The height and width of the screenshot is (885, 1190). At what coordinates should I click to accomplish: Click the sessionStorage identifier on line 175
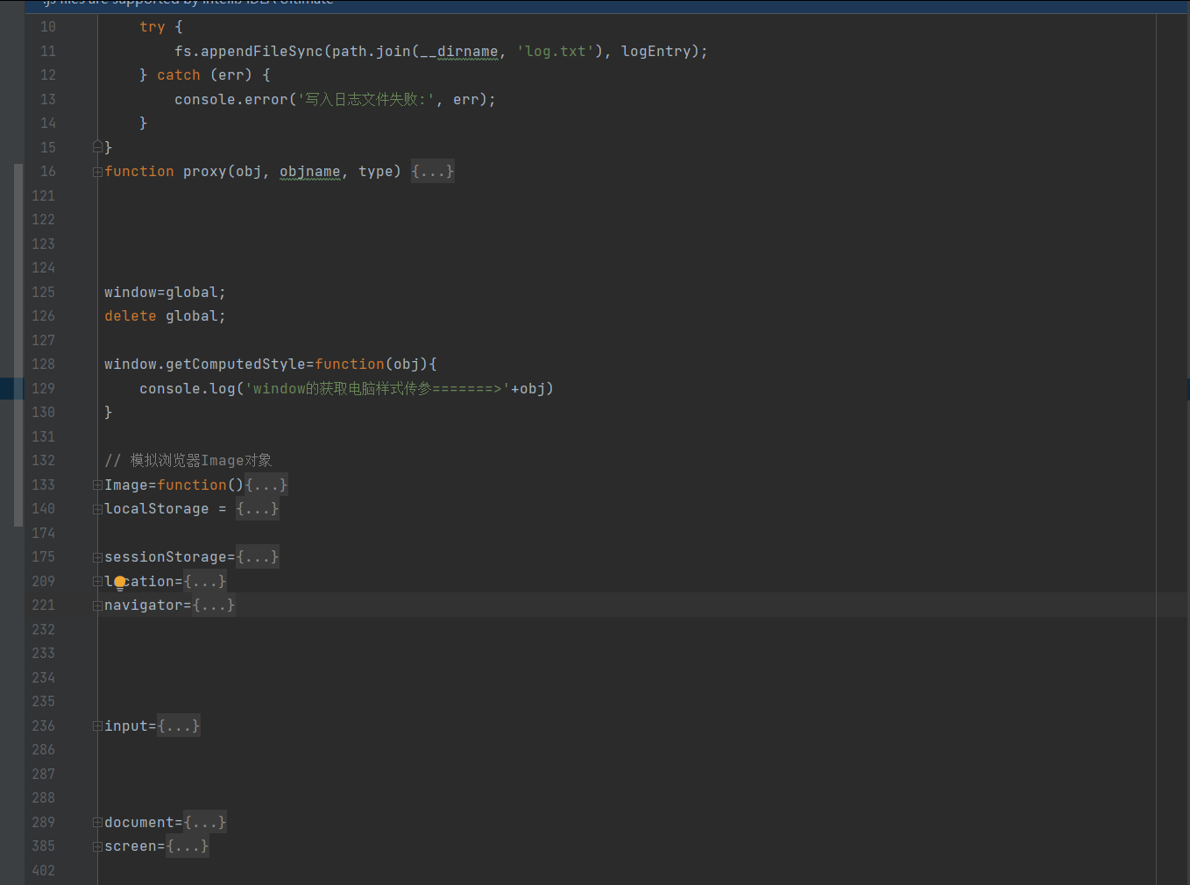166,557
